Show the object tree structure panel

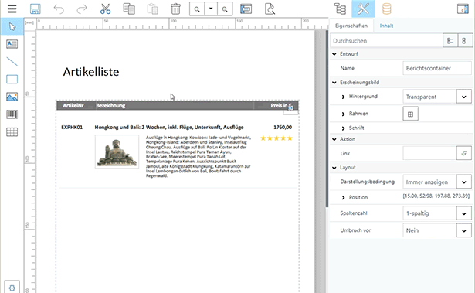tap(340, 9)
